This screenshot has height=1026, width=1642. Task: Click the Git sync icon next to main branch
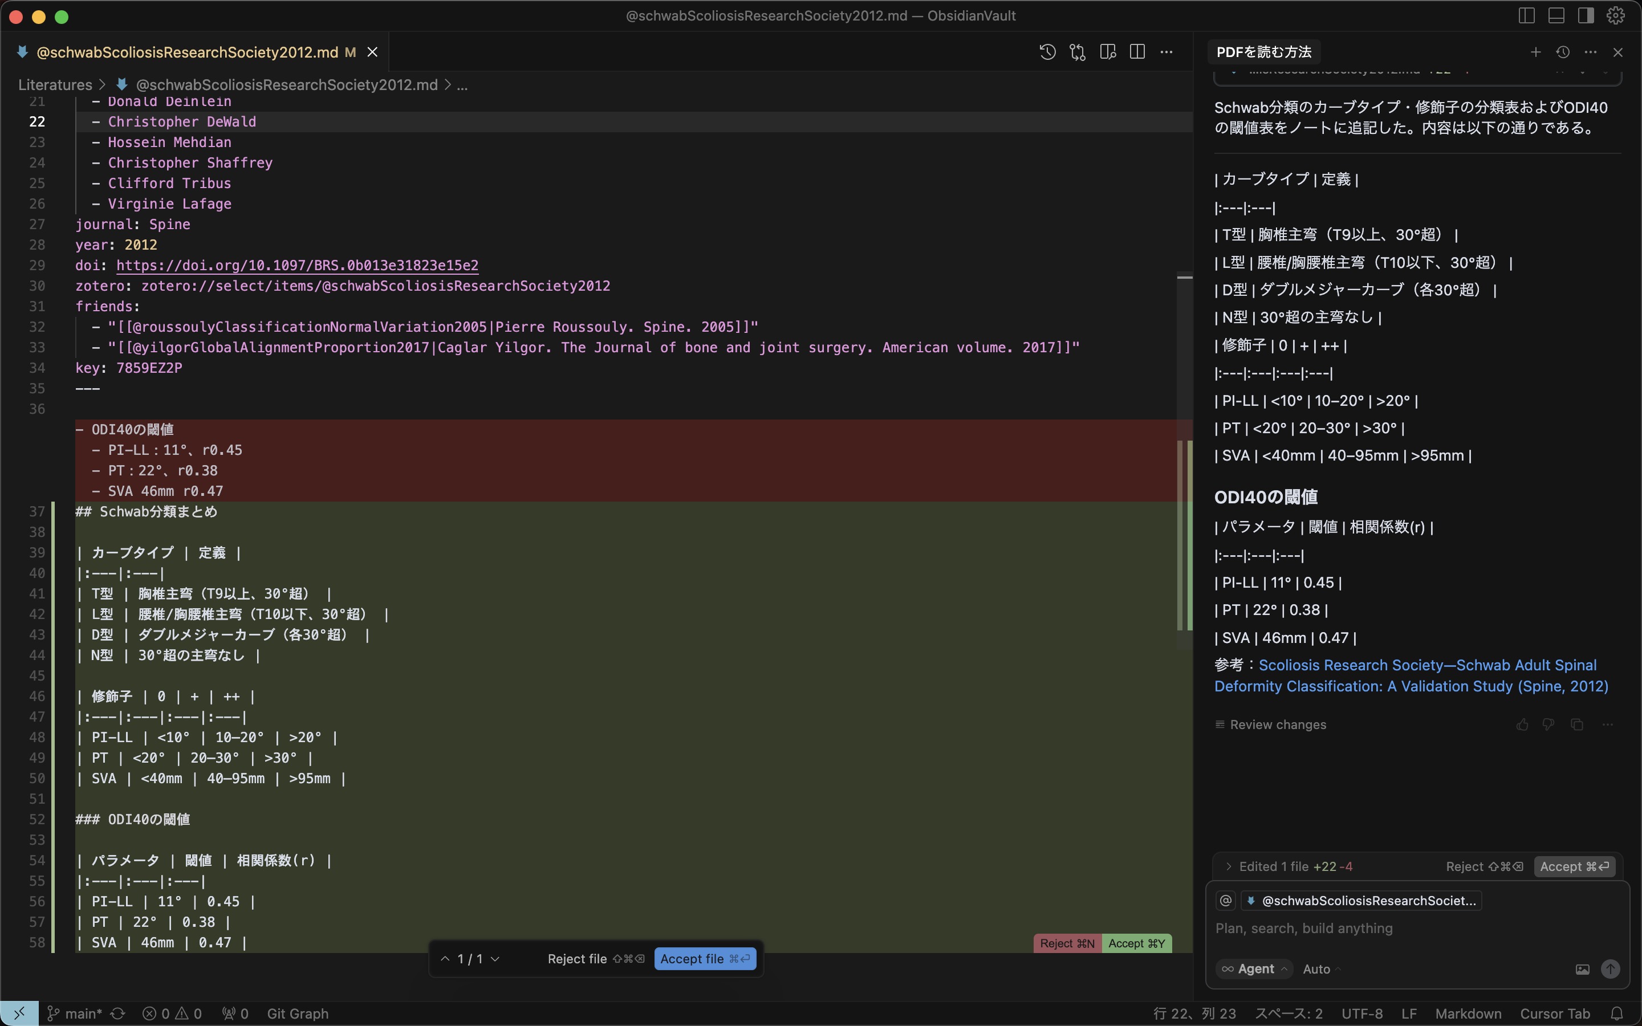pos(117,1013)
